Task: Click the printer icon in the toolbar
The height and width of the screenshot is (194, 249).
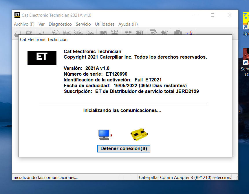Action: tap(17, 33)
